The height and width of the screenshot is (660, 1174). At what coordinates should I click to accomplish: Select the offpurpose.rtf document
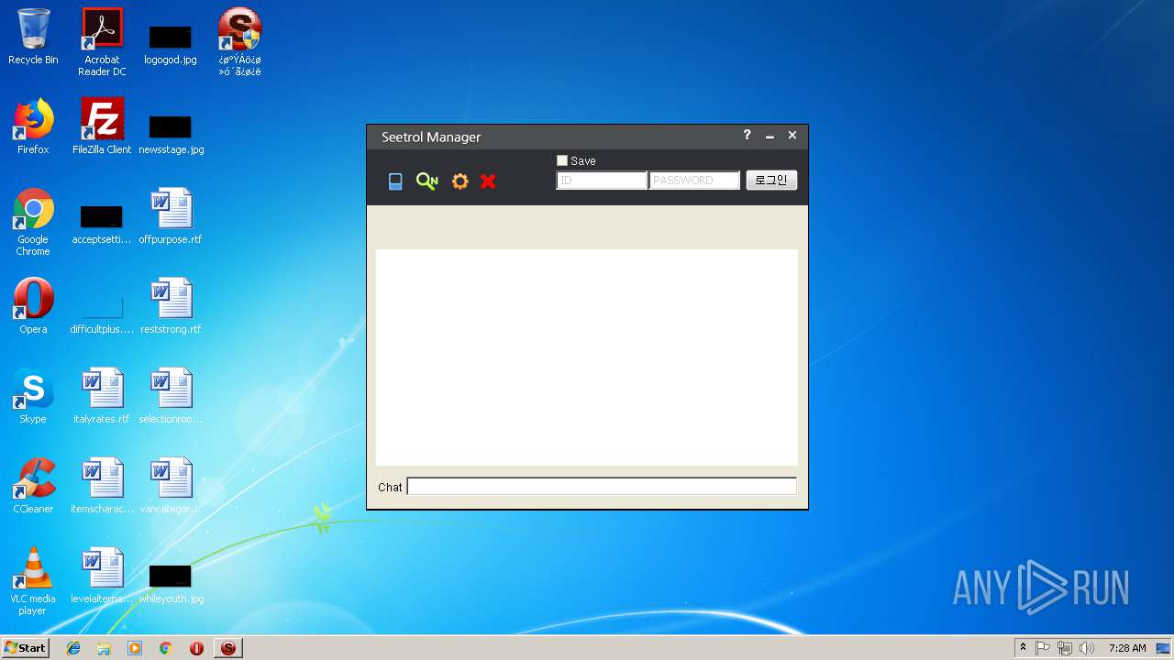point(171,216)
